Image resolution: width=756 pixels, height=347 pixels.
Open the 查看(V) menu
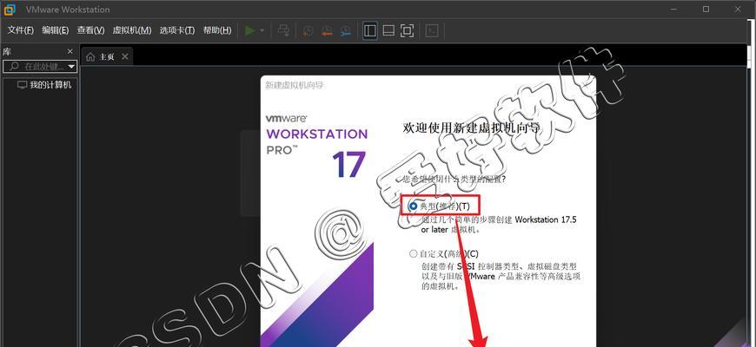click(90, 30)
